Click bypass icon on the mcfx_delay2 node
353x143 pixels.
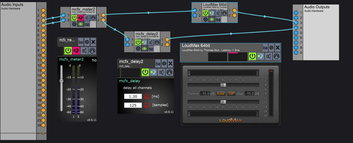click(145, 43)
